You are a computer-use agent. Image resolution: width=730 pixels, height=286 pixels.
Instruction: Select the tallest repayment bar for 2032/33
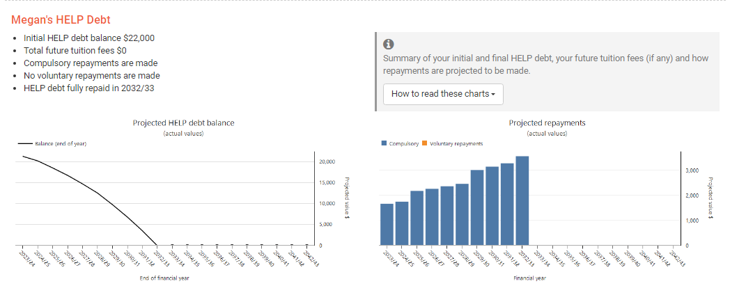(522, 200)
